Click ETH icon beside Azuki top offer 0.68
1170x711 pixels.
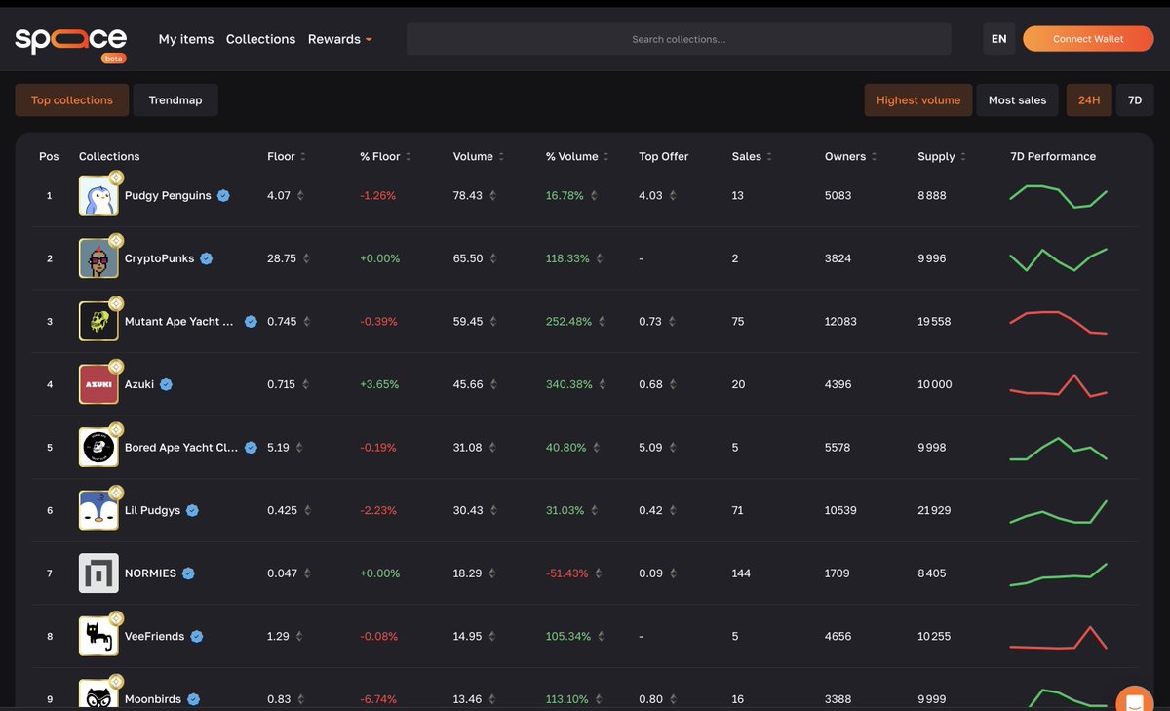(x=673, y=384)
